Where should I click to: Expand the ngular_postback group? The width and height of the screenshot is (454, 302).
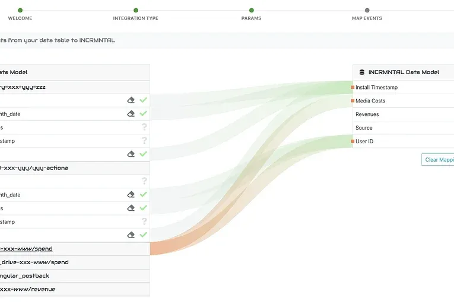[75, 276]
